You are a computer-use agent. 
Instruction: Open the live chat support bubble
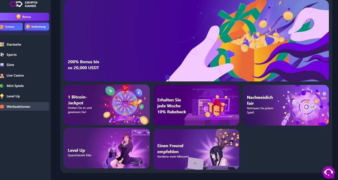(328, 172)
